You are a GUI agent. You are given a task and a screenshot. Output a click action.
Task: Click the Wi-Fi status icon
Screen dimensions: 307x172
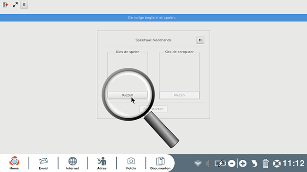pos(198,164)
